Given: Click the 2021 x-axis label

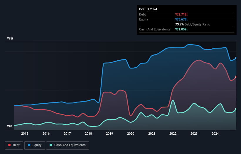Looking at the screenshot, I should tap(152, 134).
